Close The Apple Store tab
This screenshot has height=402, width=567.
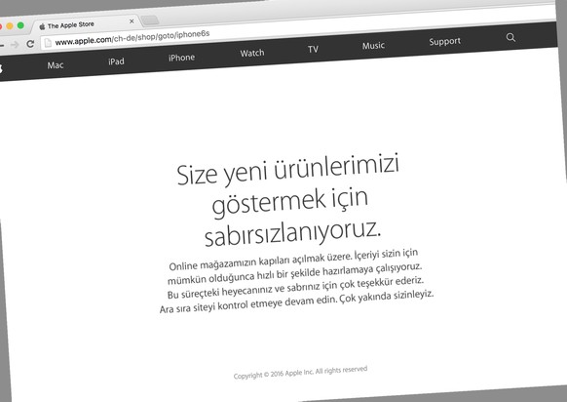coord(132,21)
